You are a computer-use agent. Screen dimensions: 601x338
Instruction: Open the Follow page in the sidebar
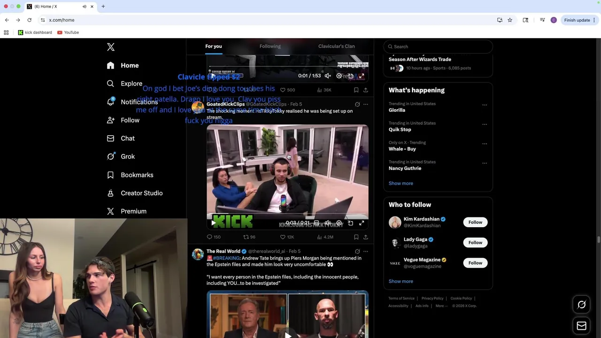tap(123, 120)
